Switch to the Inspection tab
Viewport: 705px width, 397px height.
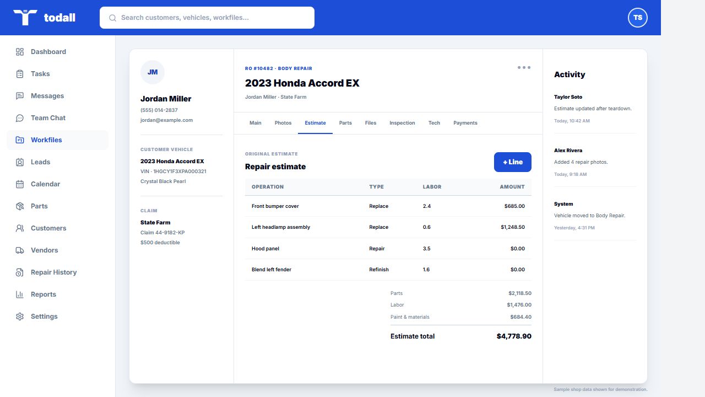(x=402, y=123)
